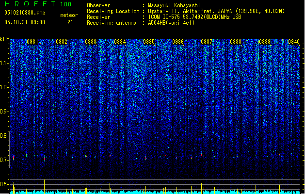Click the meteor count value 21
Image resolution: width=305 pixels, height=194 pixels.
point(70,22)
